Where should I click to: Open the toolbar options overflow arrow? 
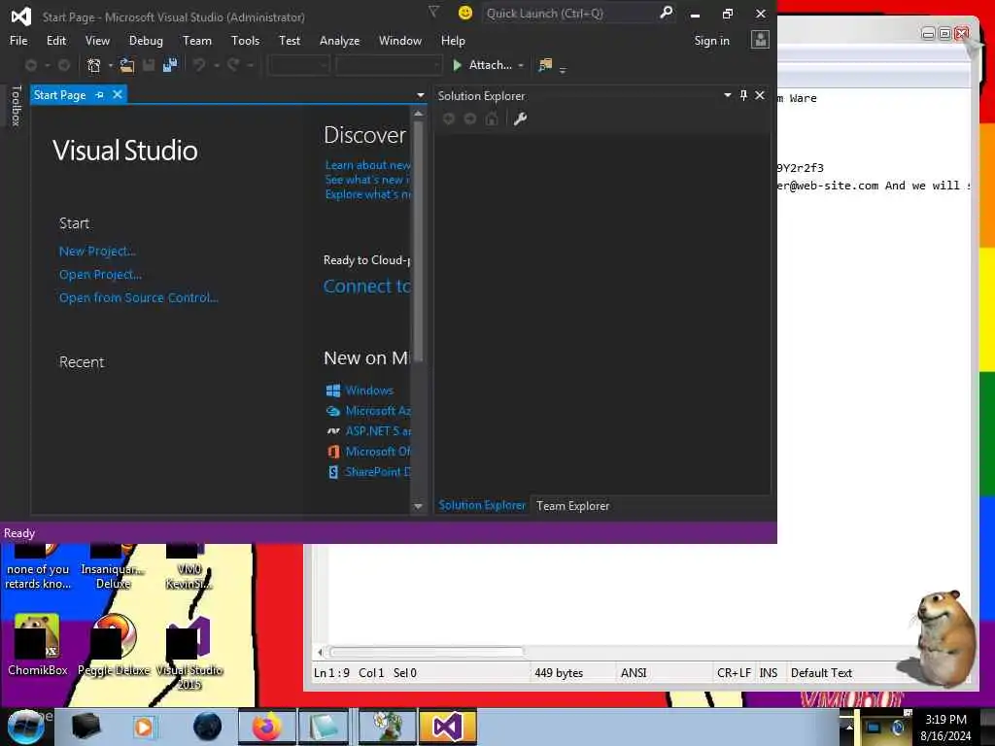[x=563, y=69]
